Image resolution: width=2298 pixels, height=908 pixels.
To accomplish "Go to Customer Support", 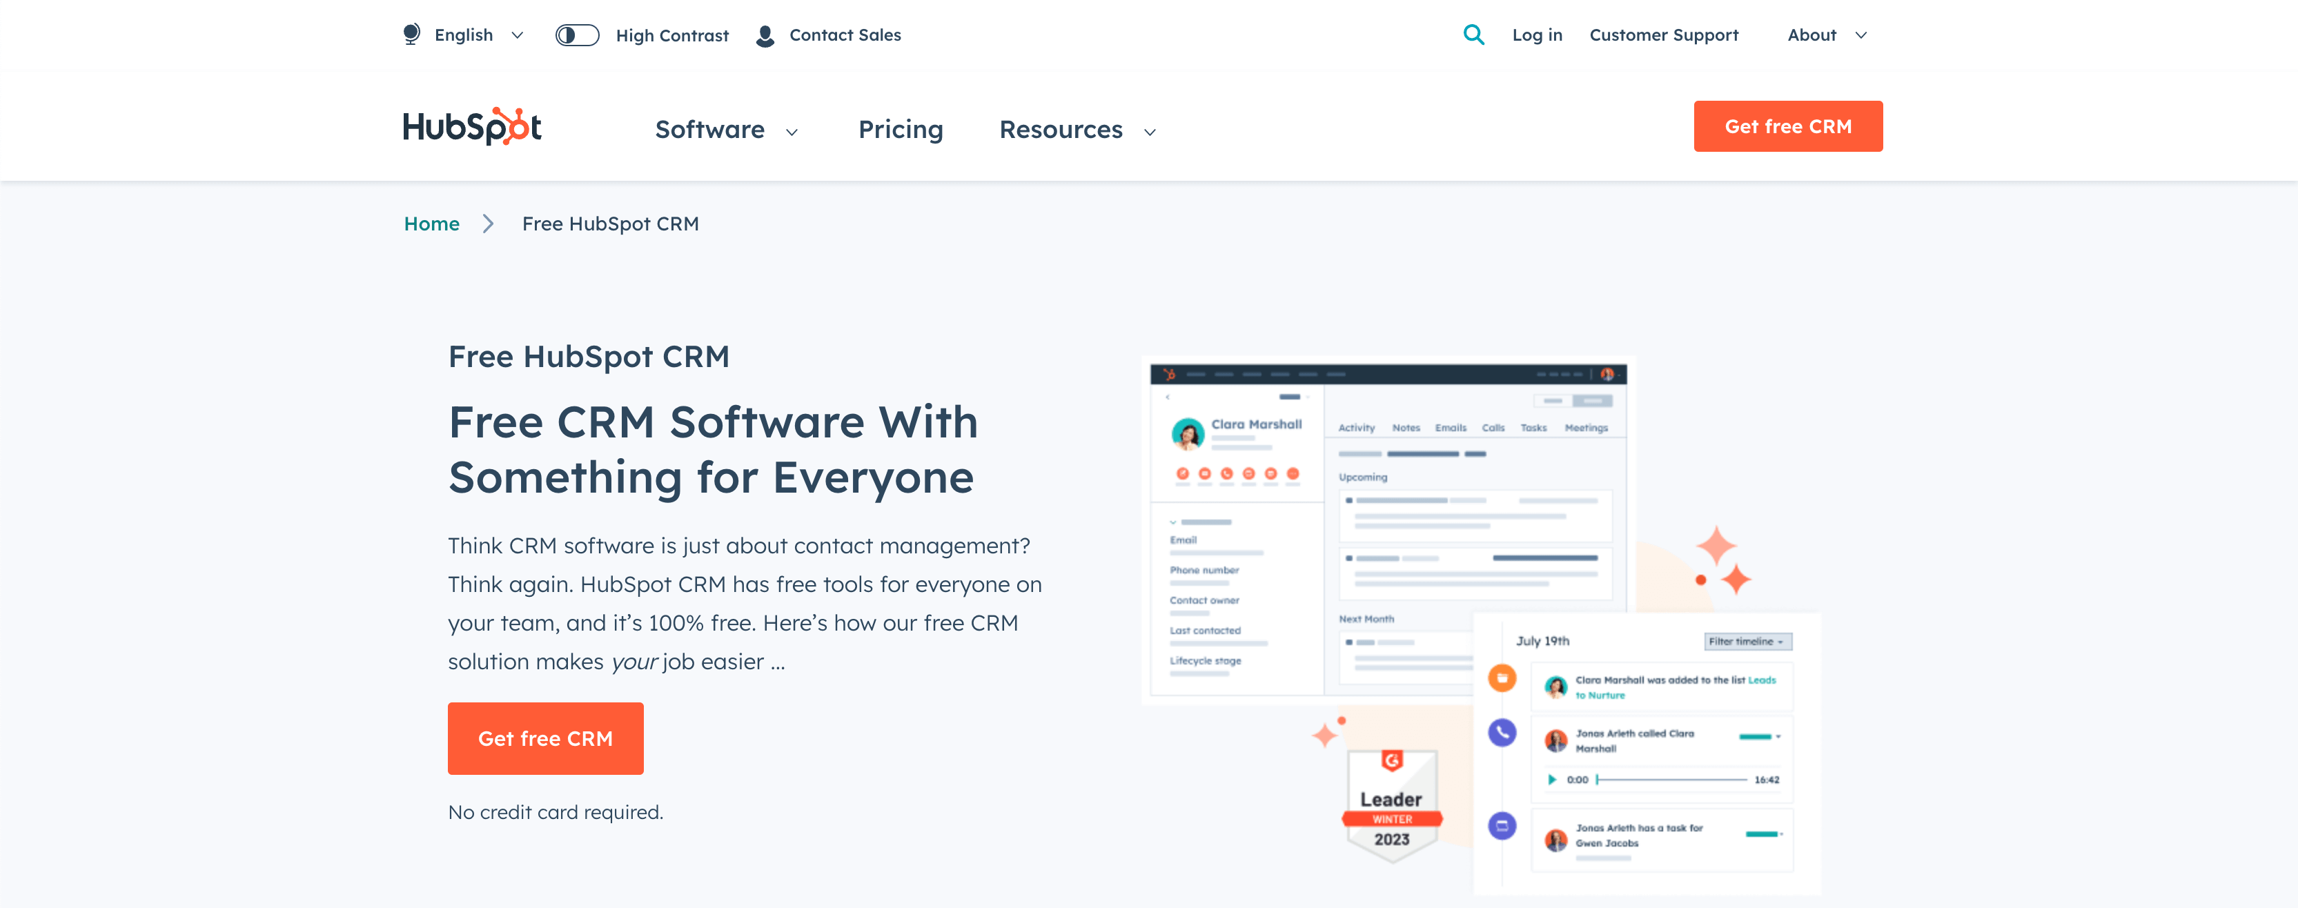I will pos(1664,34).
